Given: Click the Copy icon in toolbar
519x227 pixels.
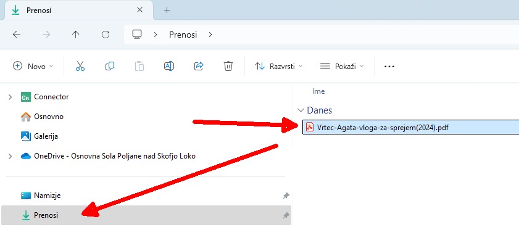Looking at the screenshot, I should pyautogui.click(x=110, y=66).
